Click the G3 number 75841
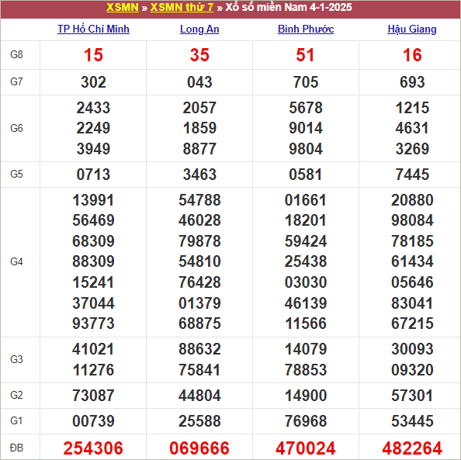 click(x=199, y=370)
